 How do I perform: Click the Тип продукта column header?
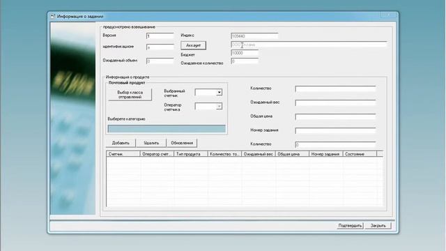click(191, 154)
